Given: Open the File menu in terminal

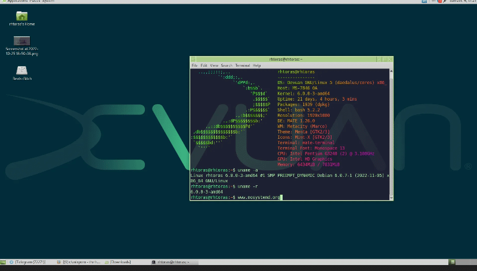Looking at the screenshot, I should click(194, 66).
